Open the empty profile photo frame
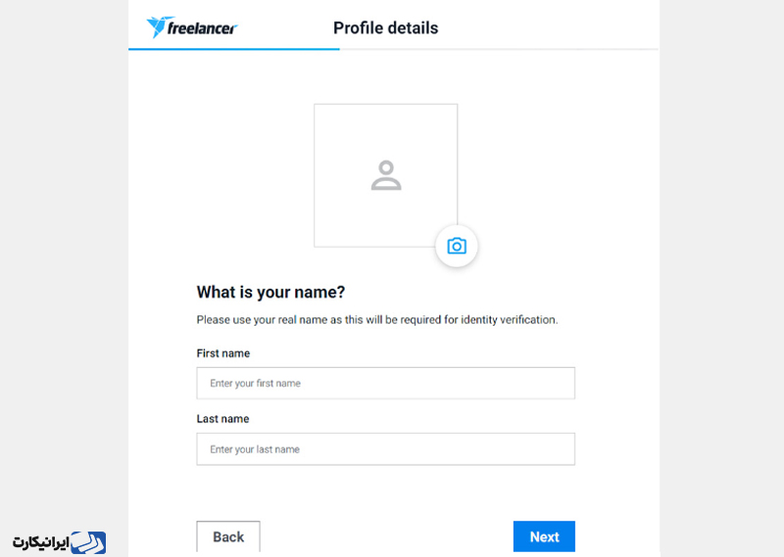784x557 pixels. click(x=385, y=175)
